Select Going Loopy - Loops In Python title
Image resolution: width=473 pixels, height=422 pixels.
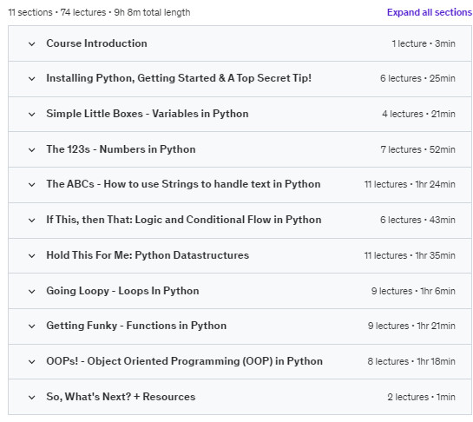(122, 291)
